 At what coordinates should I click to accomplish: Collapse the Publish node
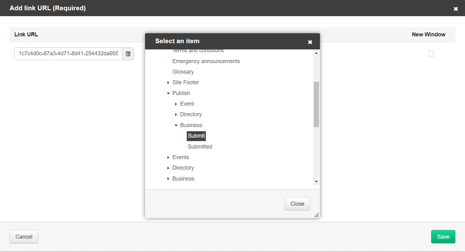(168, 93)
